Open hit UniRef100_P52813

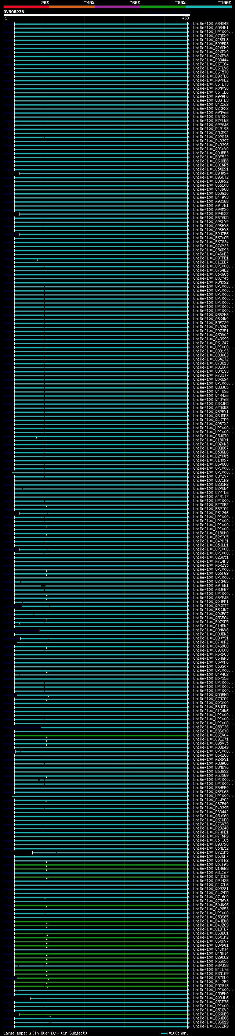[211, 985]
